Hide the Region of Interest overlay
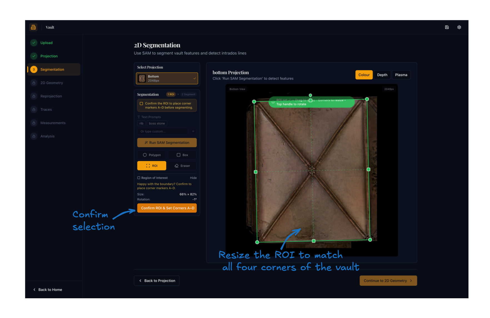Image resolution: width=490 pixels, height=318 pixels. [x=193, y=178]
